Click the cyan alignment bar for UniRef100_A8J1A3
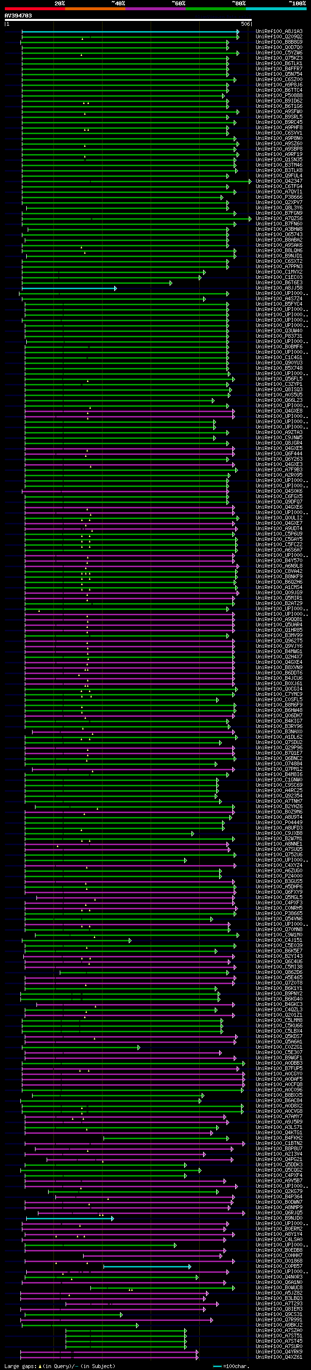Viewport: 311px width, 1370px height. click(x=130, y=32)
